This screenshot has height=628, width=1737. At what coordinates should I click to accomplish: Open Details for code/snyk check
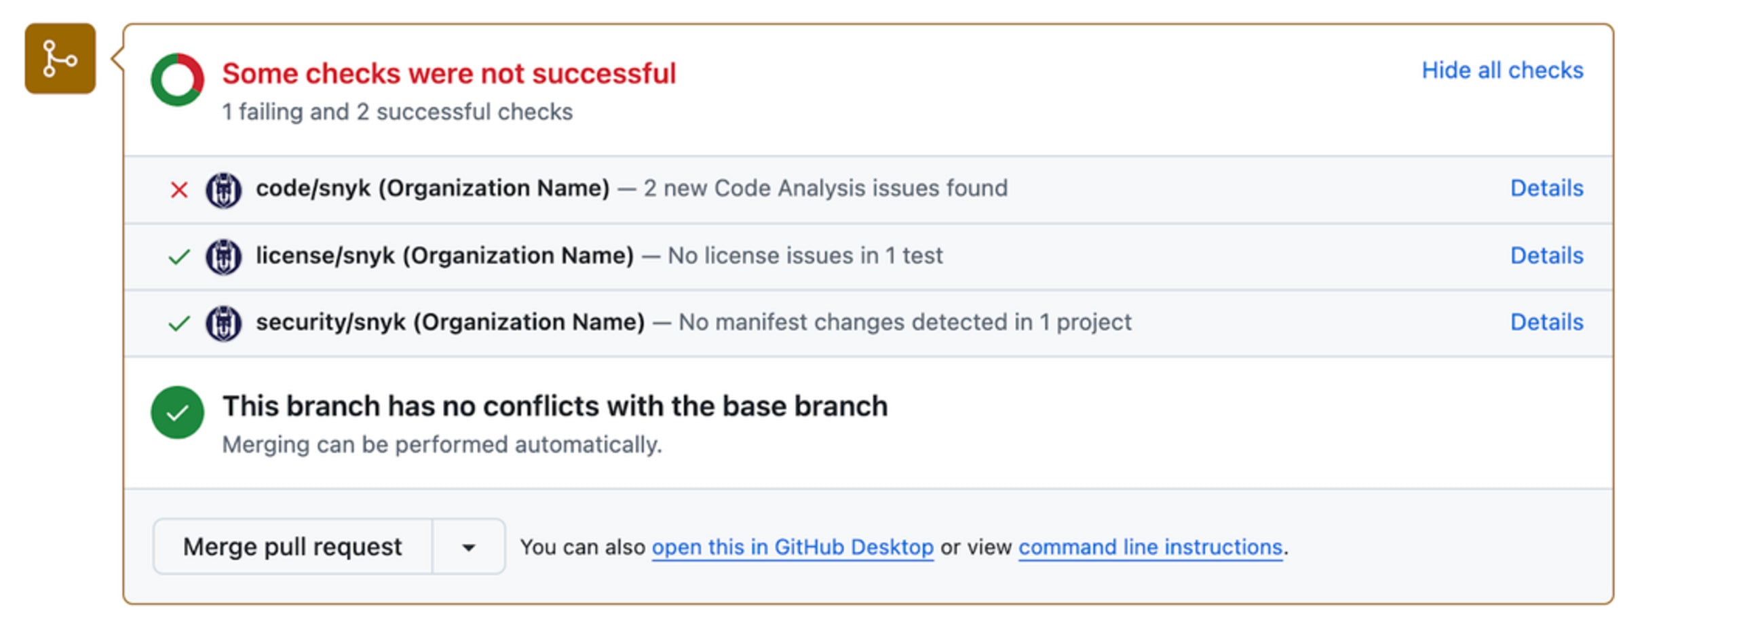point(1546,188)
